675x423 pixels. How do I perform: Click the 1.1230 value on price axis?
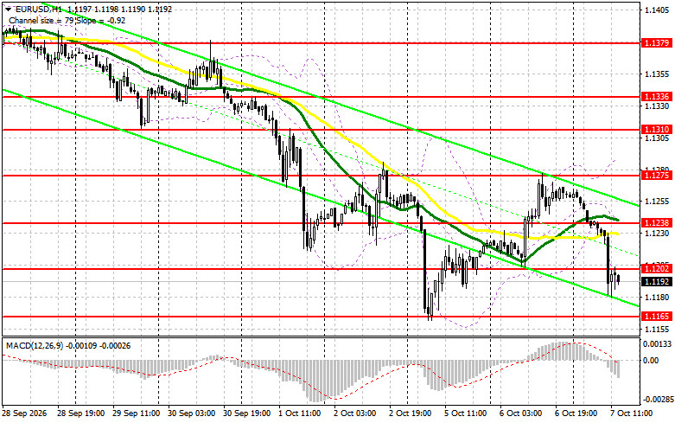[657, 233]
